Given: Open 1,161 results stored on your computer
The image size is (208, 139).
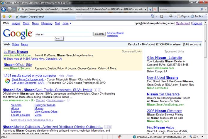Looking at the screenshot, I should [x=30, y=76].
